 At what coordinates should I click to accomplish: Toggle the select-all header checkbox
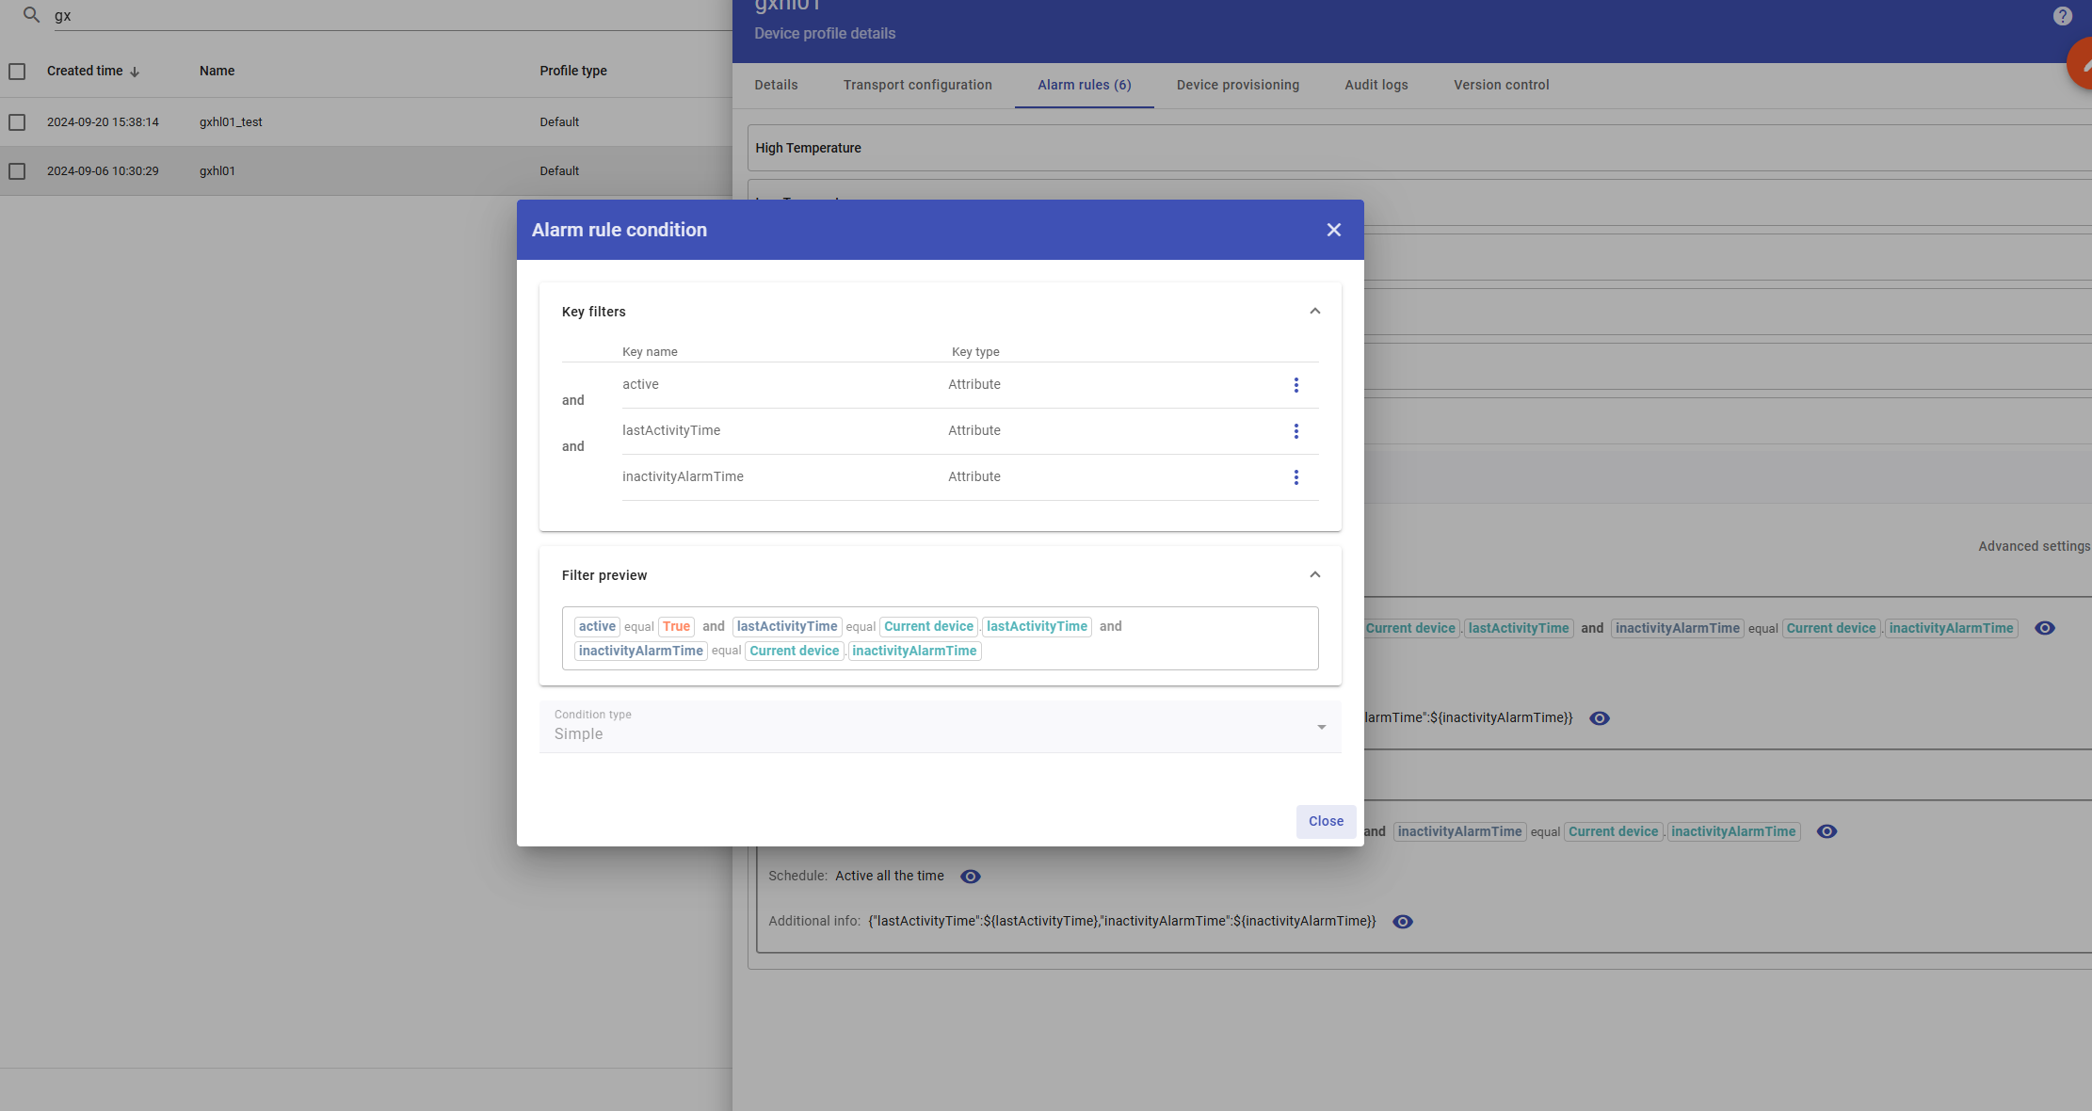tap(17, 72)
